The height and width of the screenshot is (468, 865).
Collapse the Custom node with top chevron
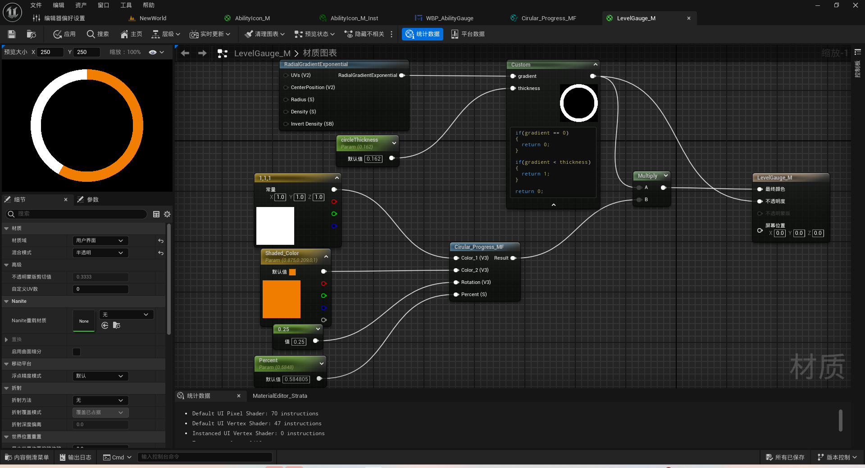pyautogui.click(x=595, y=65)
